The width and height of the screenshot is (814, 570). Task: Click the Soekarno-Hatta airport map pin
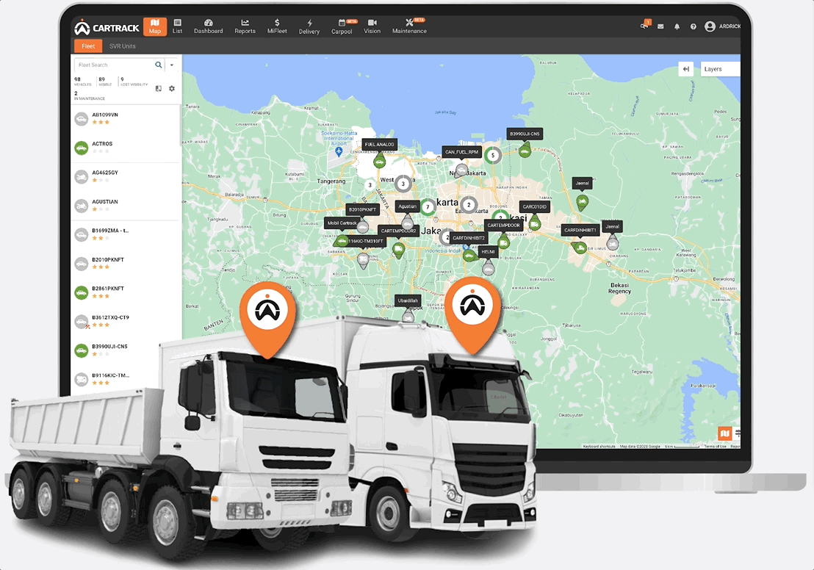click(339, 151)
